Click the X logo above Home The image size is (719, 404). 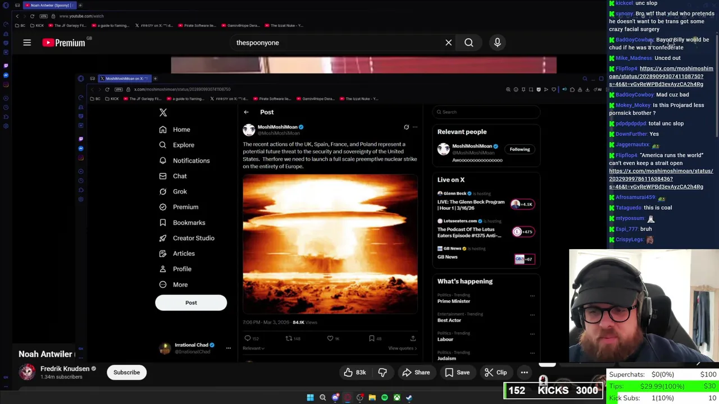pos(163,113)
